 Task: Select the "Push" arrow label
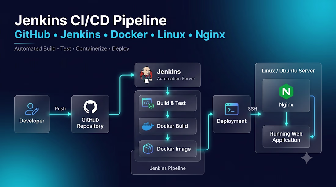(x=60, y=108)
